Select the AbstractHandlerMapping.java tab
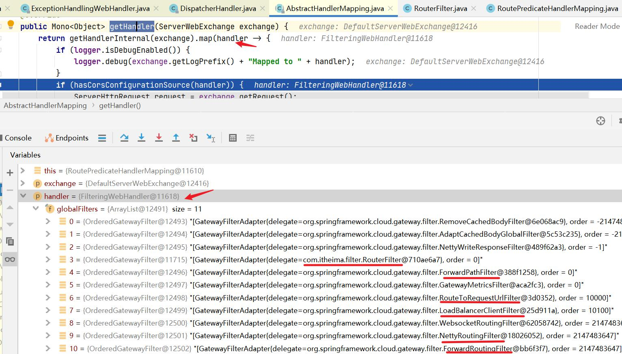This screenshot has width=622, height=354. point(335,8)
